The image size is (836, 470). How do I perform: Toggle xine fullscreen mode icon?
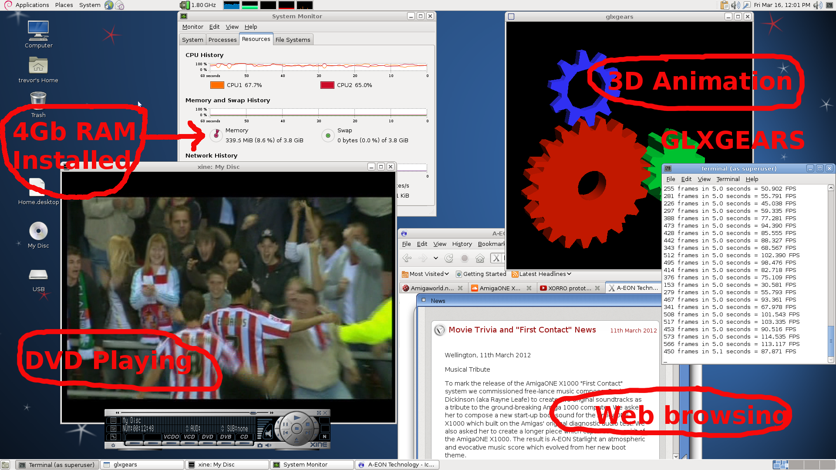point(319,413)
